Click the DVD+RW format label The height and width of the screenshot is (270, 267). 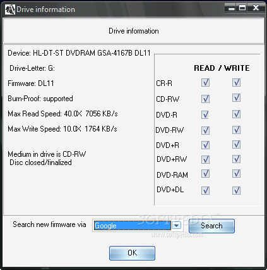click(172, 159)
